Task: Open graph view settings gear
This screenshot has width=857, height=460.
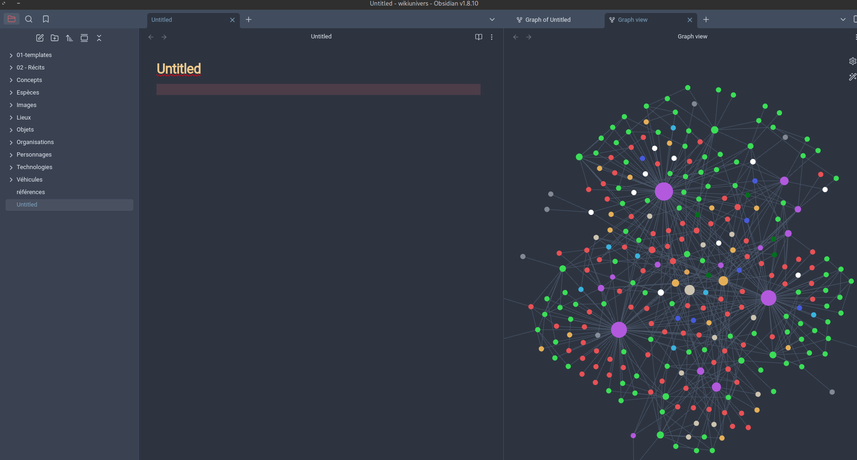Action: 852,61
